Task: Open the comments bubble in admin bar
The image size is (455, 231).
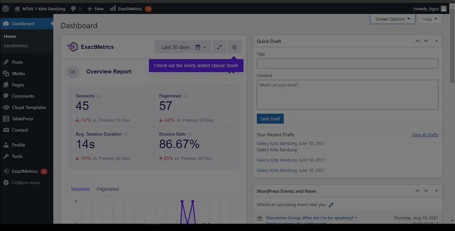Action: point(76,9)
